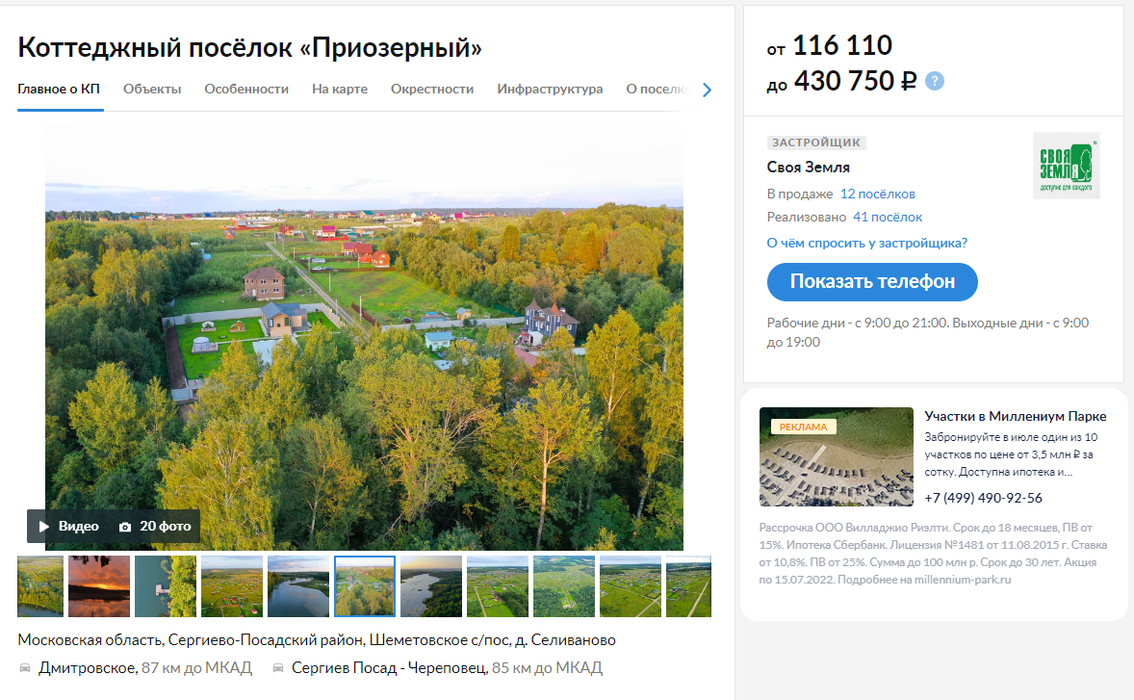
Task: Open the Миллениум Парк ad image
Action: pyautogui.click(x=836, y=457)
